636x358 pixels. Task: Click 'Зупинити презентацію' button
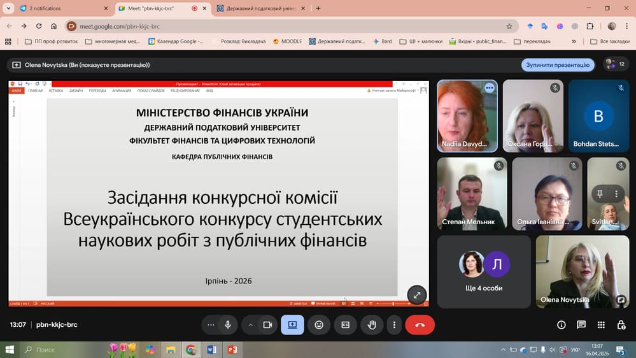(558, 65)
